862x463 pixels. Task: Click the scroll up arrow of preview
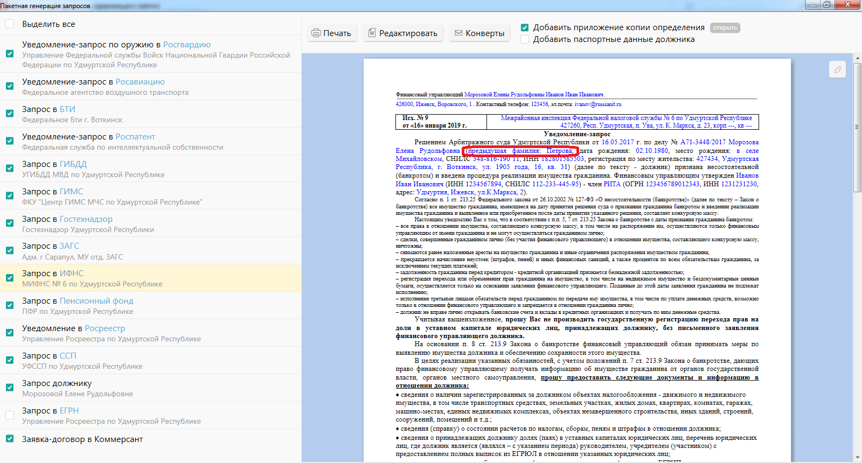[858, 58]
